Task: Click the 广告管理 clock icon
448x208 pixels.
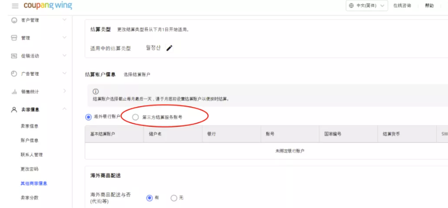Action: 14,74
